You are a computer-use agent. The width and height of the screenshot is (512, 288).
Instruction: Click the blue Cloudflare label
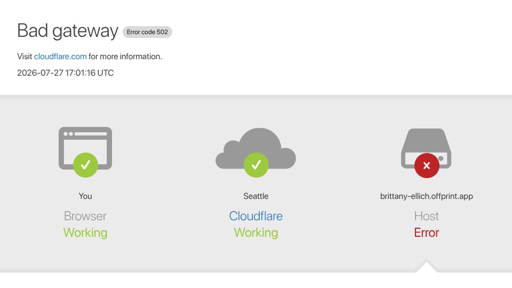coord(255,216)
